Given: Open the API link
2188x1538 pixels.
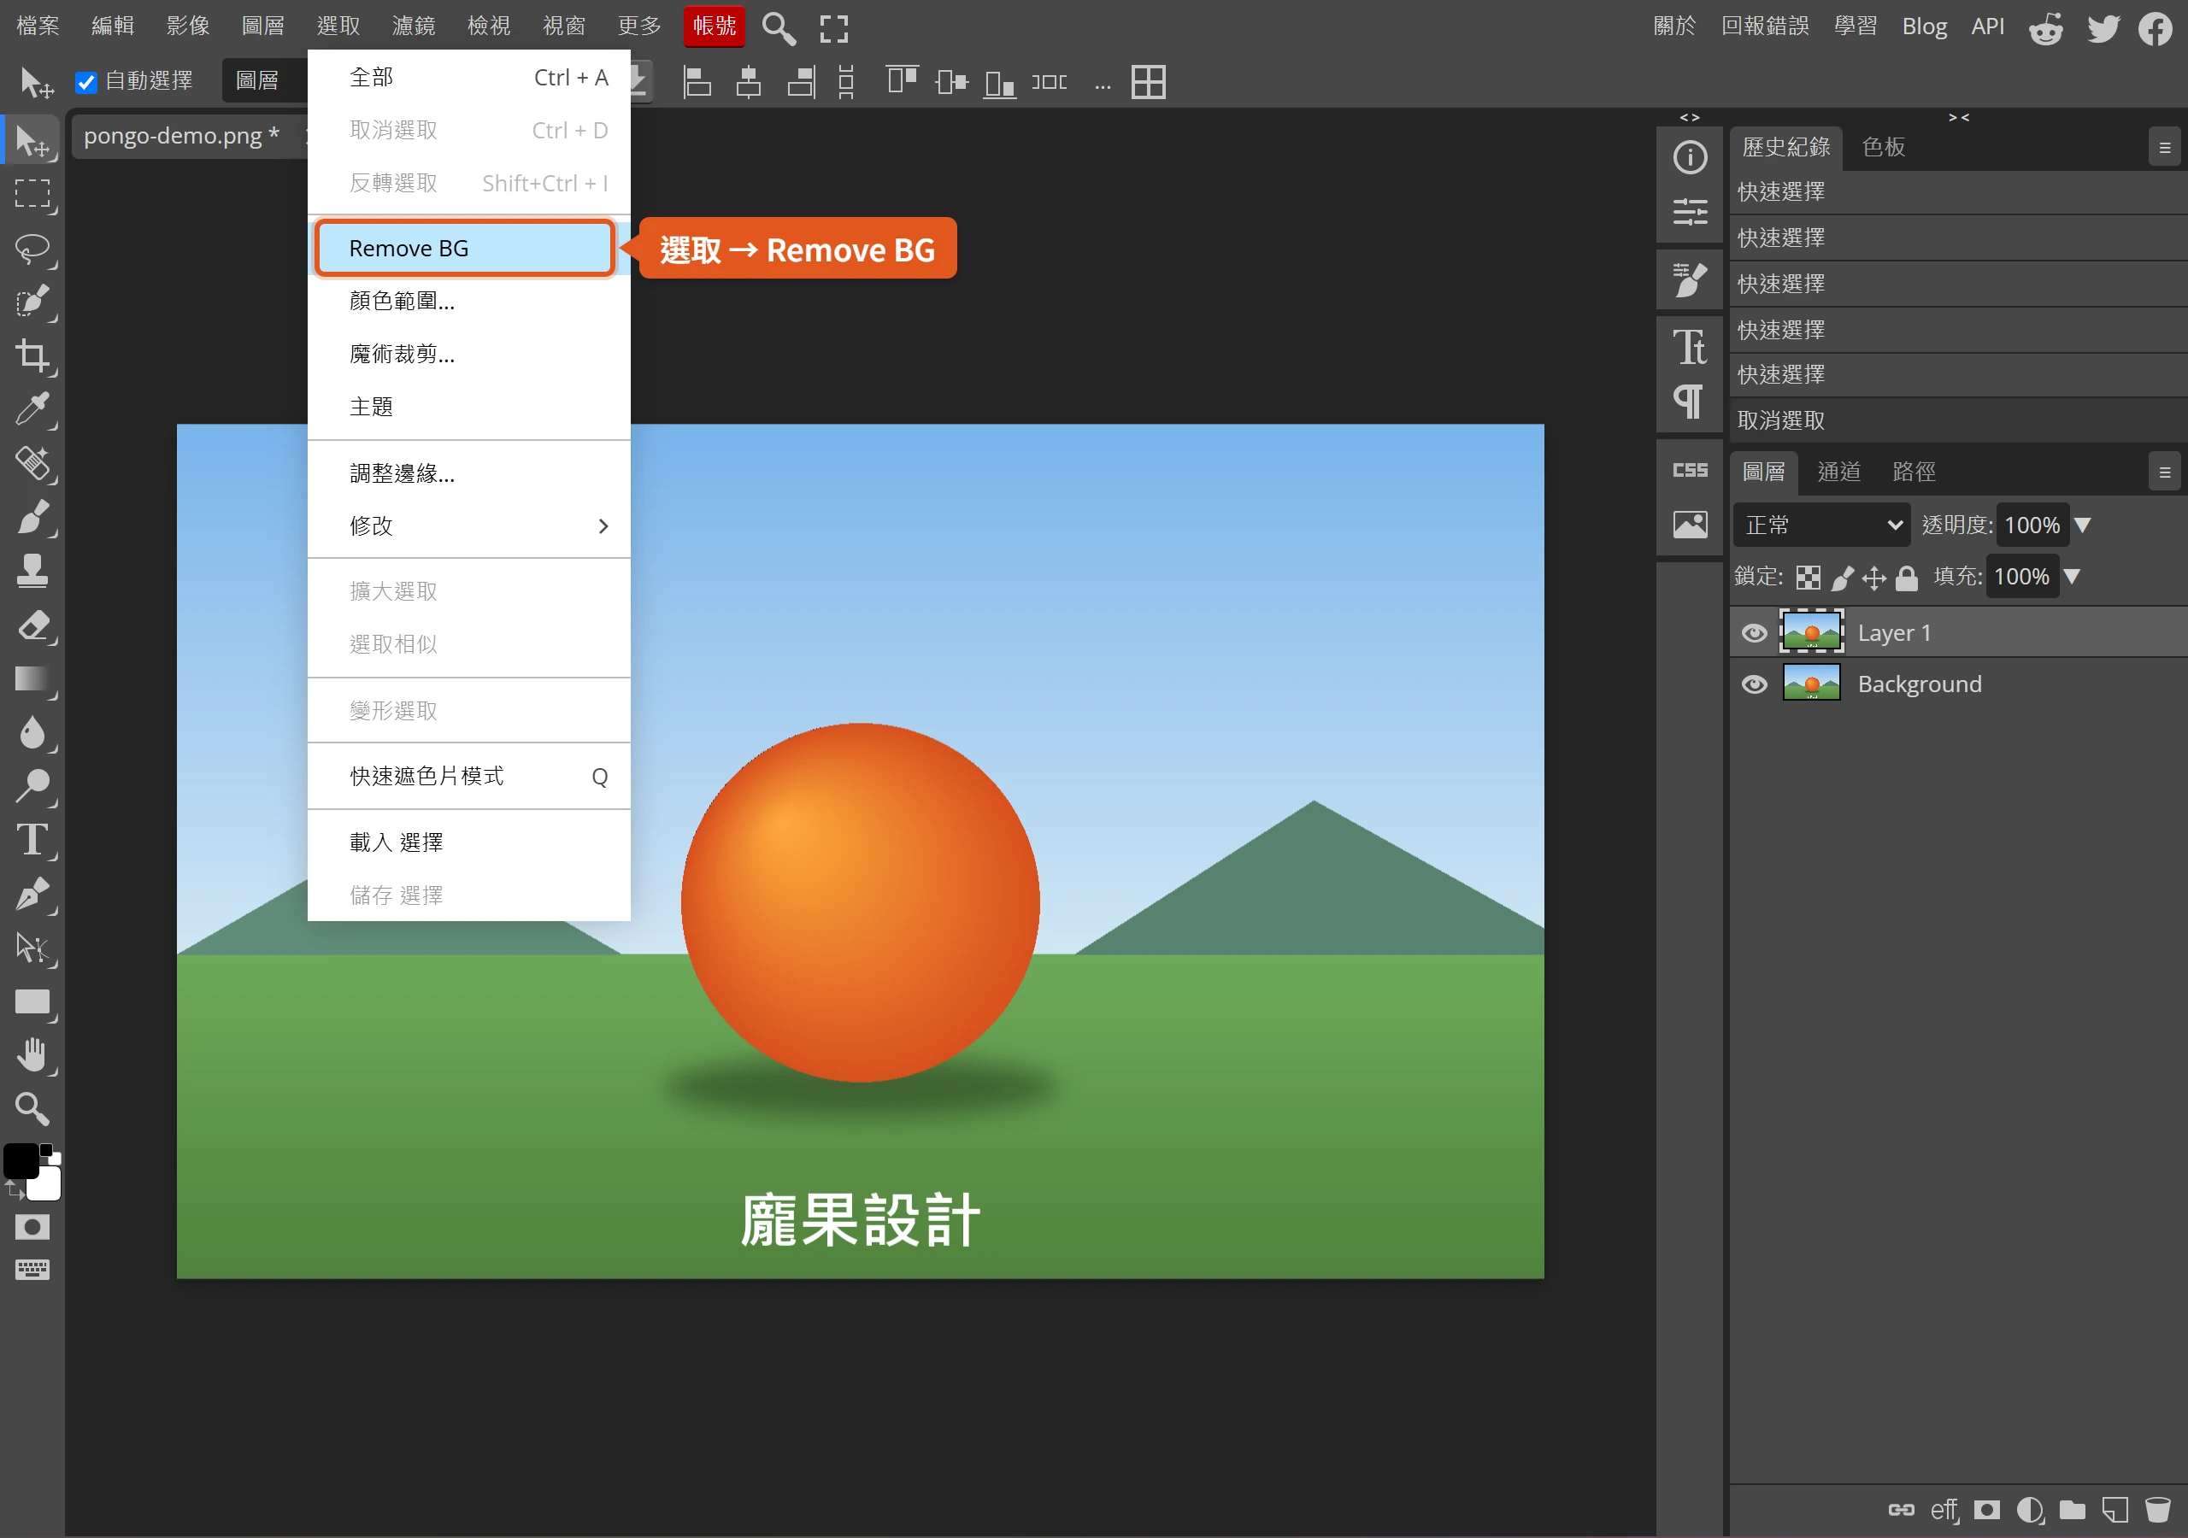Looking at the screenshot, I should (1987, 26).
